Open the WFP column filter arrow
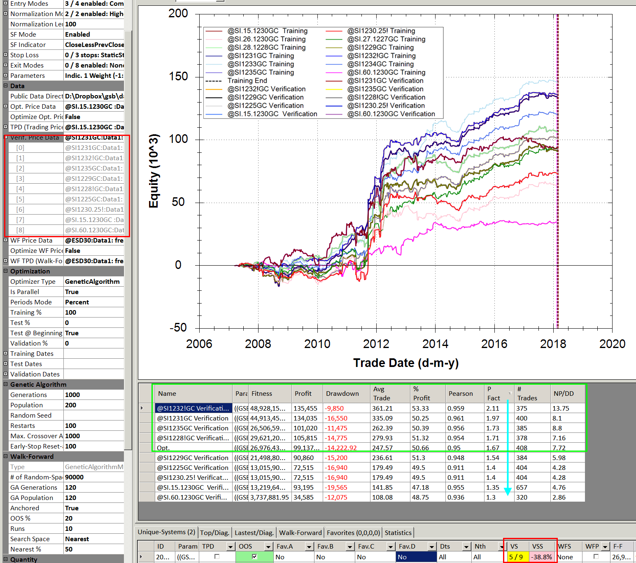 point(605,547)
